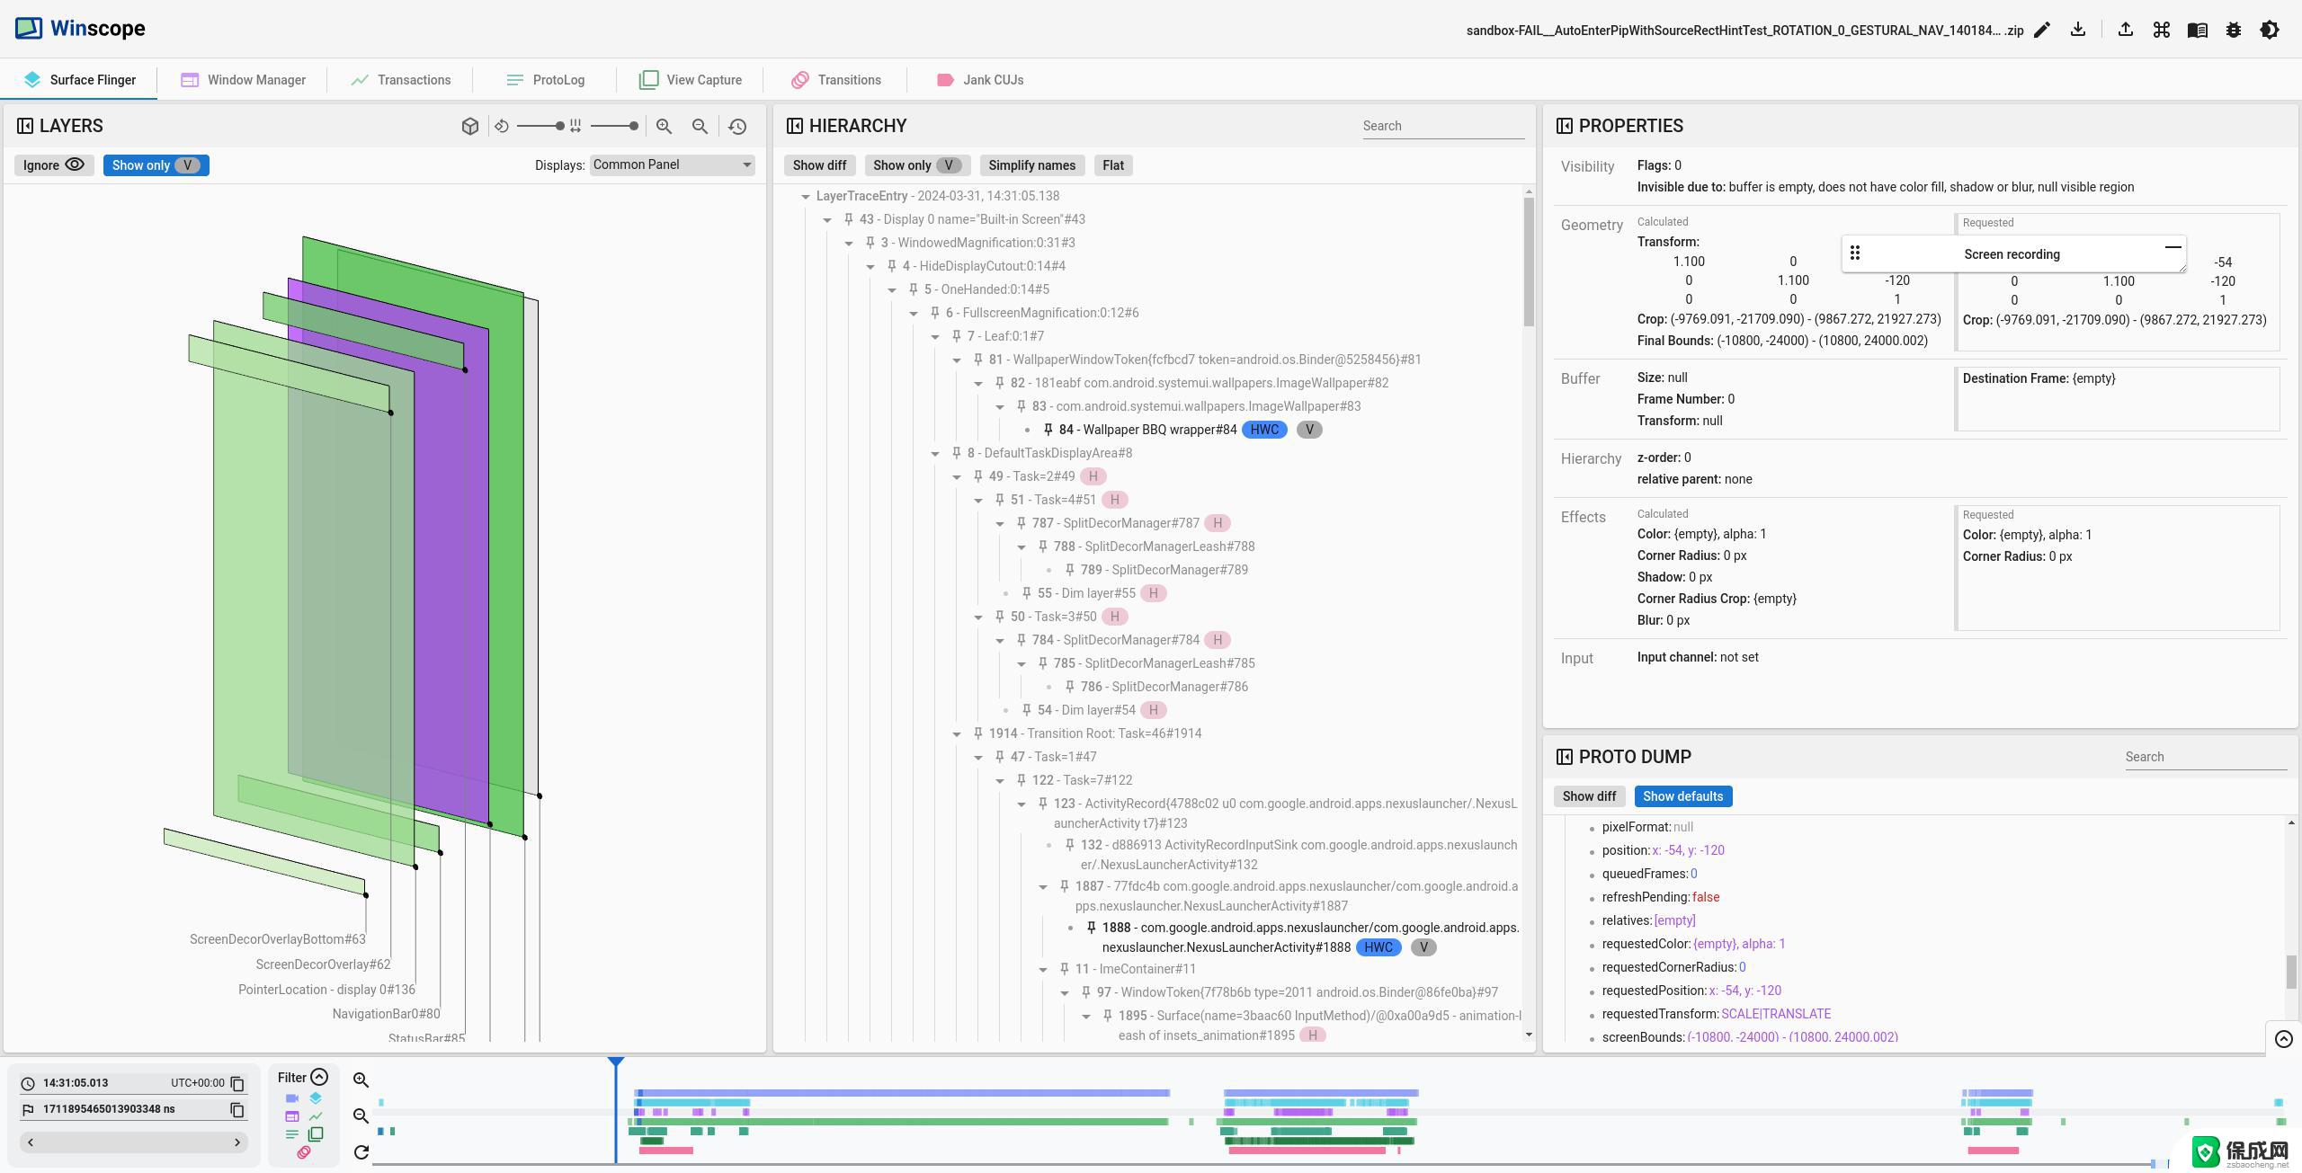Toggle Show only V in Hierarchy panel
This screenshot has width=2302, height=1173.
pos(918,165)
